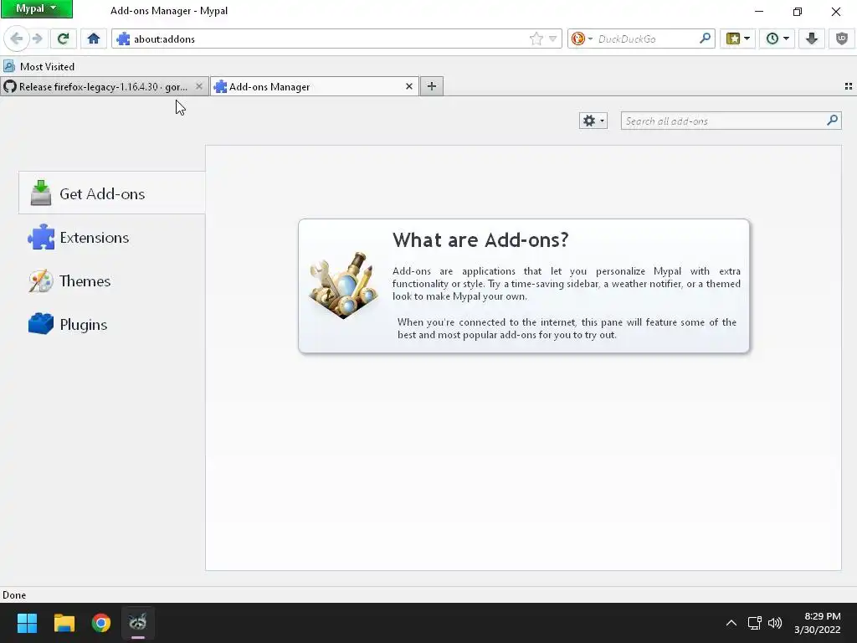The image size is (857, 643).
Task: Click the add-ons tools illustration image
Action: coord(344,285)
